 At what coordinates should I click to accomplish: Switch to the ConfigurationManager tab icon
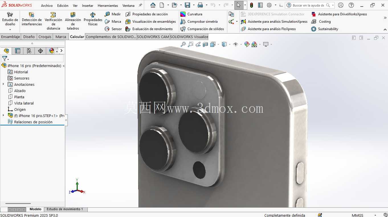click(29, 51)
